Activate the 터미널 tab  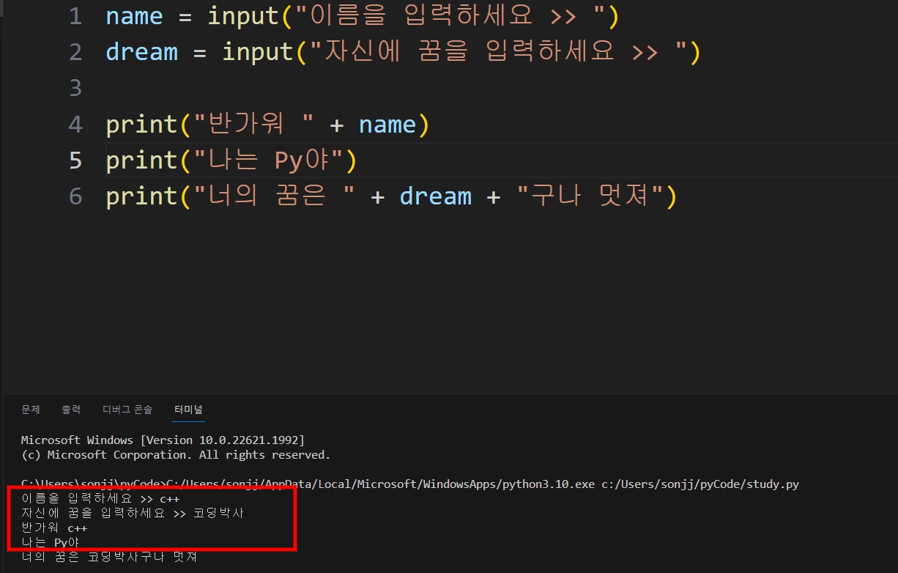(188, 410)
